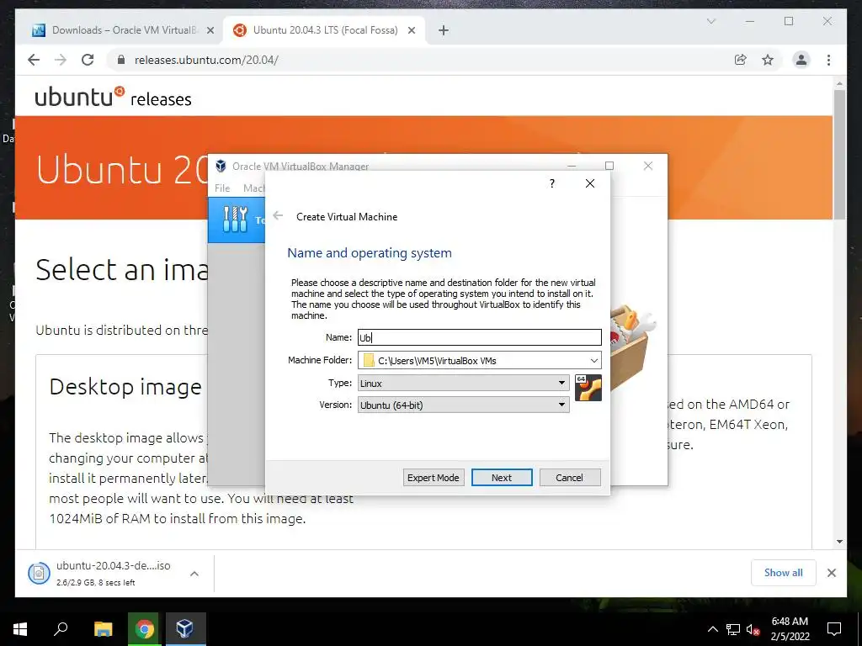Cancel the Create Virtual Machine wizard
Viewport: 862px width, 646px height.
570,478
